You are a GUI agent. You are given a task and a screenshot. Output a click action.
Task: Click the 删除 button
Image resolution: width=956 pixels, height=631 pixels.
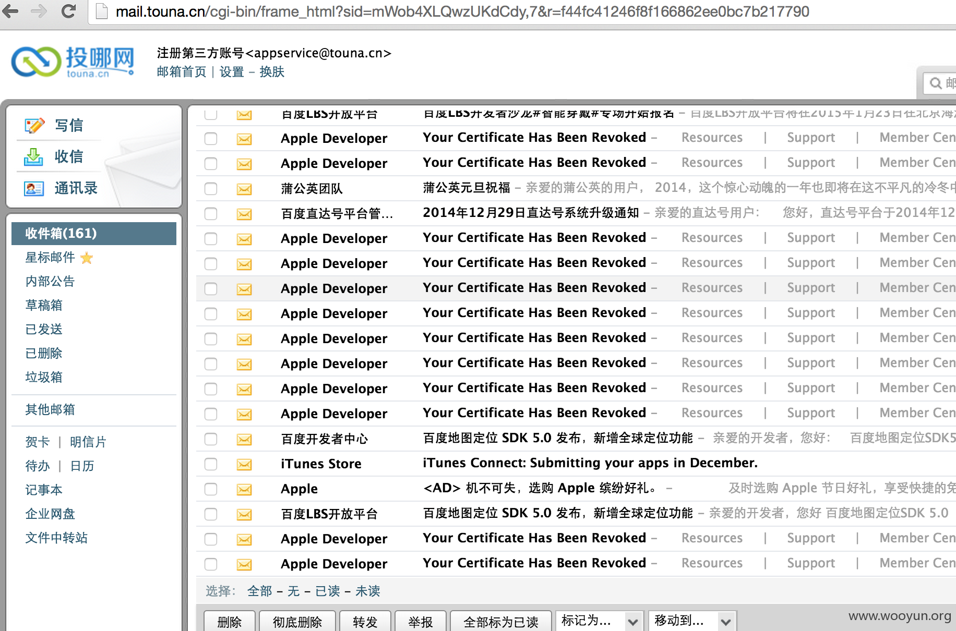pos(230,622)
